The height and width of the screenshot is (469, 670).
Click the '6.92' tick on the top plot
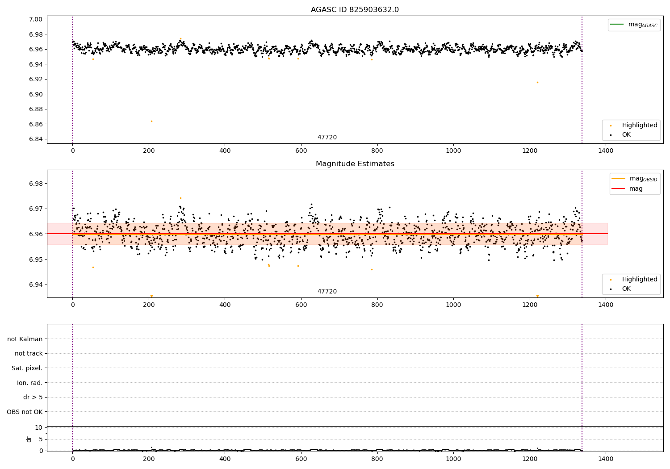pos(36,79)
